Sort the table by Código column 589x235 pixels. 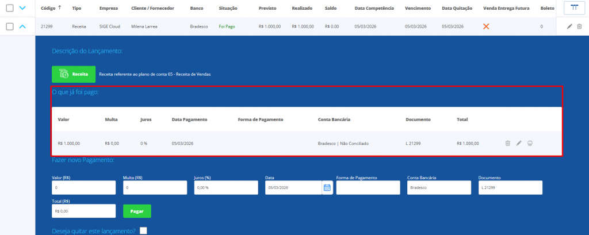48,9
